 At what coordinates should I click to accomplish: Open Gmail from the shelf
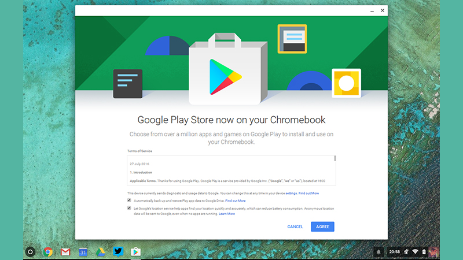(x=65, y=252)
